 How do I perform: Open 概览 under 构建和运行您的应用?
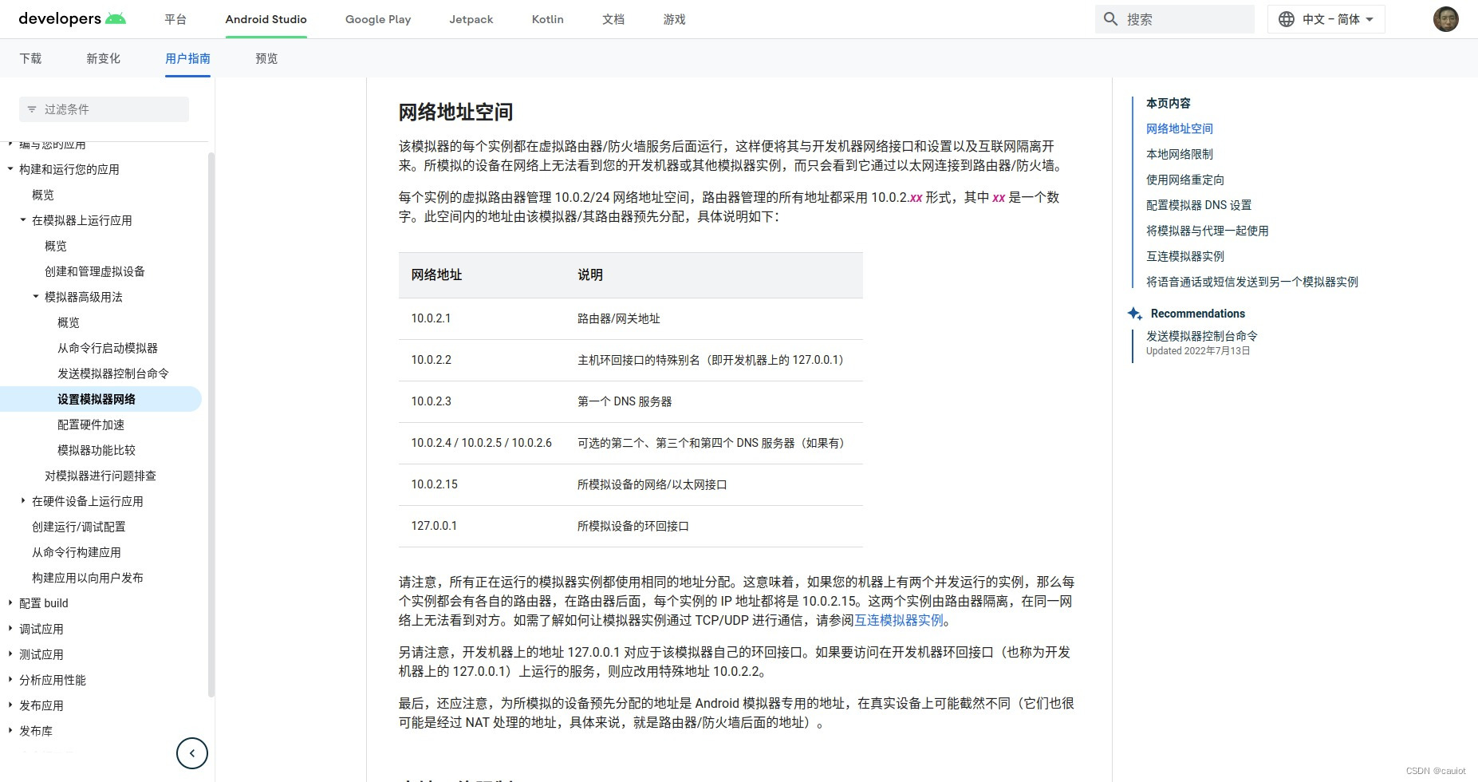click(x=43, y=195)
